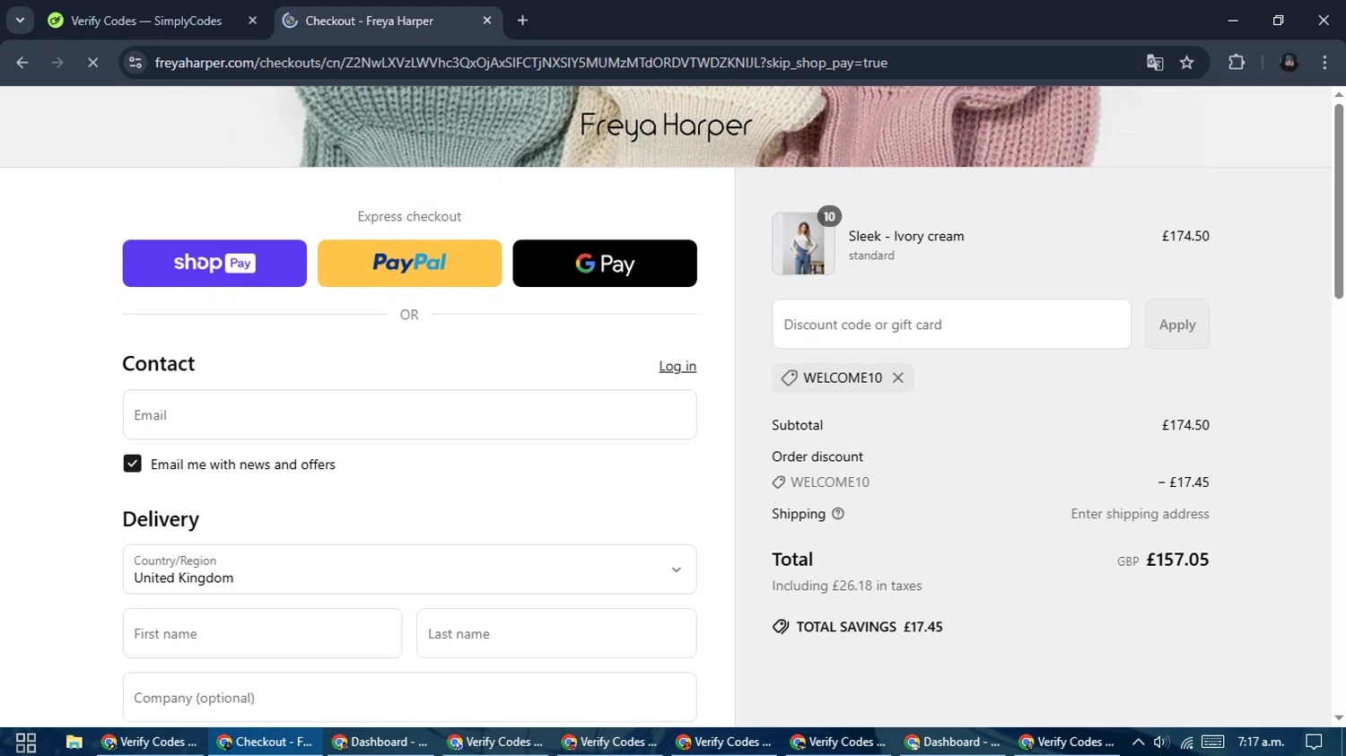
Task: Pay with Google Pay express checkout
Action: 605,264
